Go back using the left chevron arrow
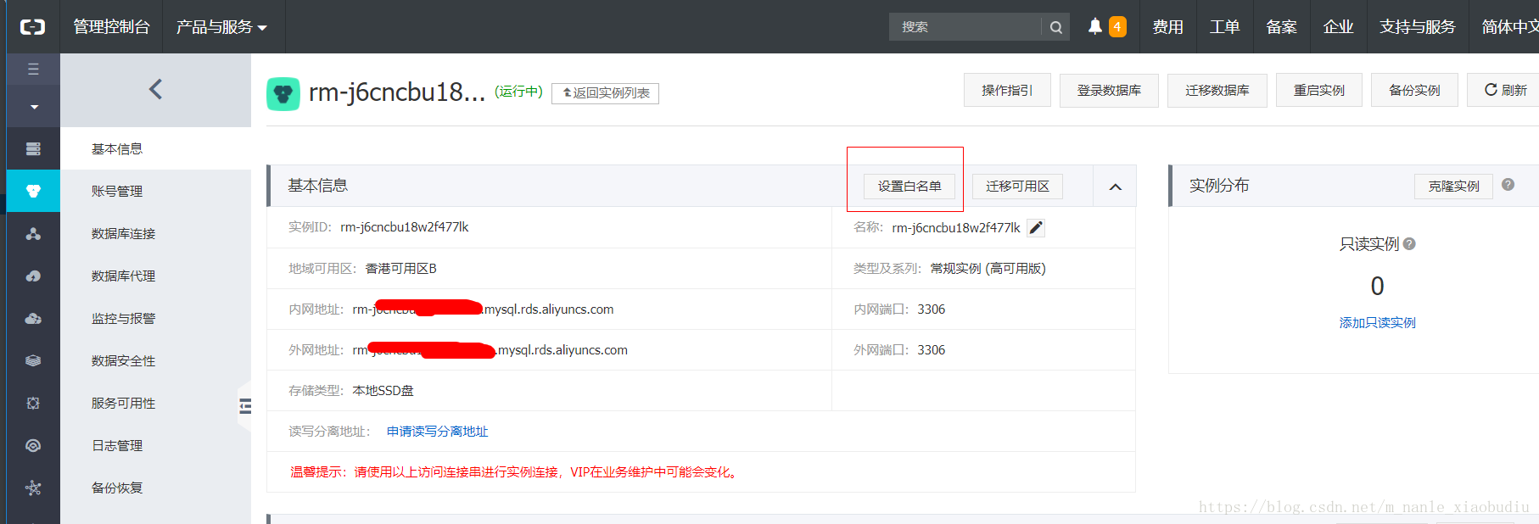This screenshot has width=1539, height=524. pyautogui.click(x=155, y=89)
